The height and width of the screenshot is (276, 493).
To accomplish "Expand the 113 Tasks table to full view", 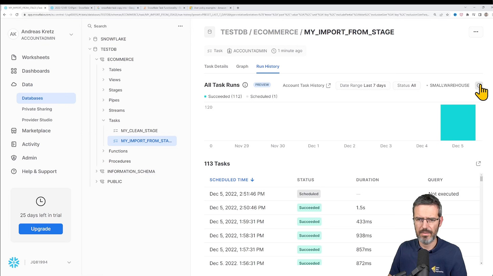I will 478,164.
